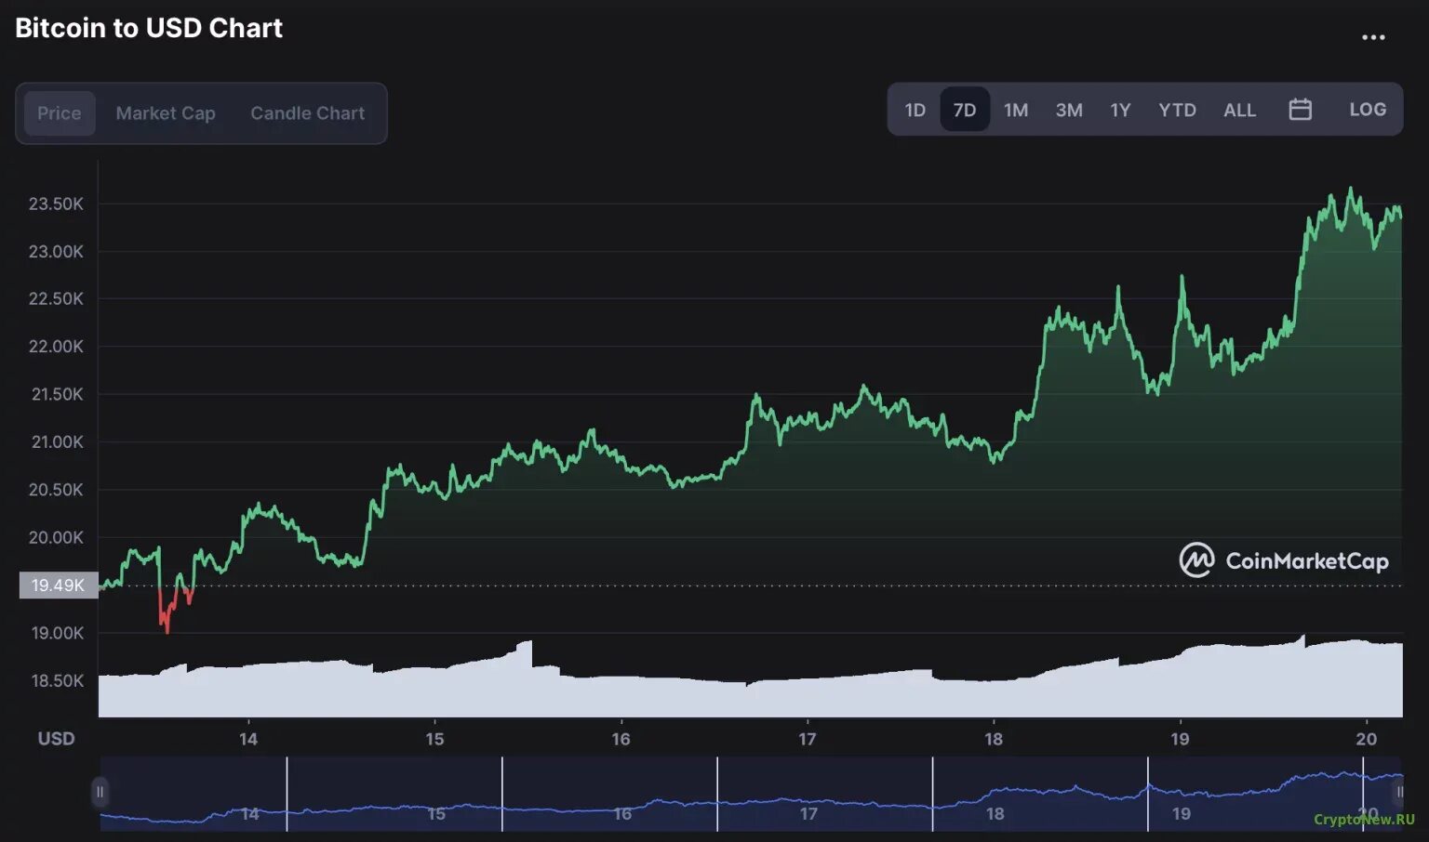Click the 21.50K axis label
The width and height of the screenshot is (1429, 842).
[x=57, y=394]
